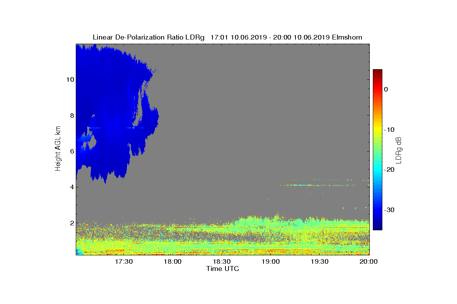Click the colorbar -20 label
This screenshot has width=457, height=304.
390,170
